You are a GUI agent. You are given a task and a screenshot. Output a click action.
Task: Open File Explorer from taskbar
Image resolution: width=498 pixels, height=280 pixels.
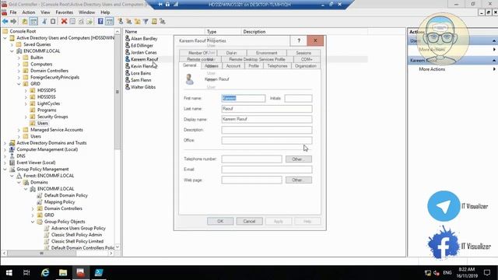coord(63,272)
